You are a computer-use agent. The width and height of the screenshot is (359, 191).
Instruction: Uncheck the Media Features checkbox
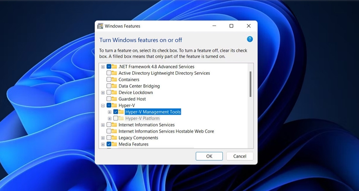[109, 144]
